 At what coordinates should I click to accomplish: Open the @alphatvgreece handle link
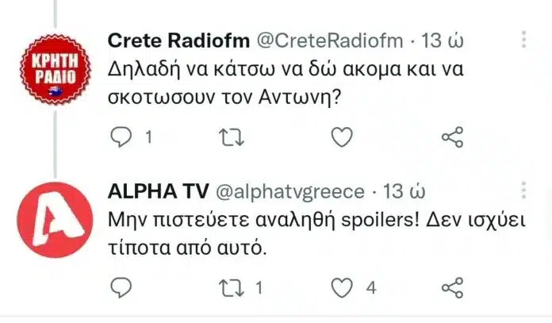click(x=290, y=191)
